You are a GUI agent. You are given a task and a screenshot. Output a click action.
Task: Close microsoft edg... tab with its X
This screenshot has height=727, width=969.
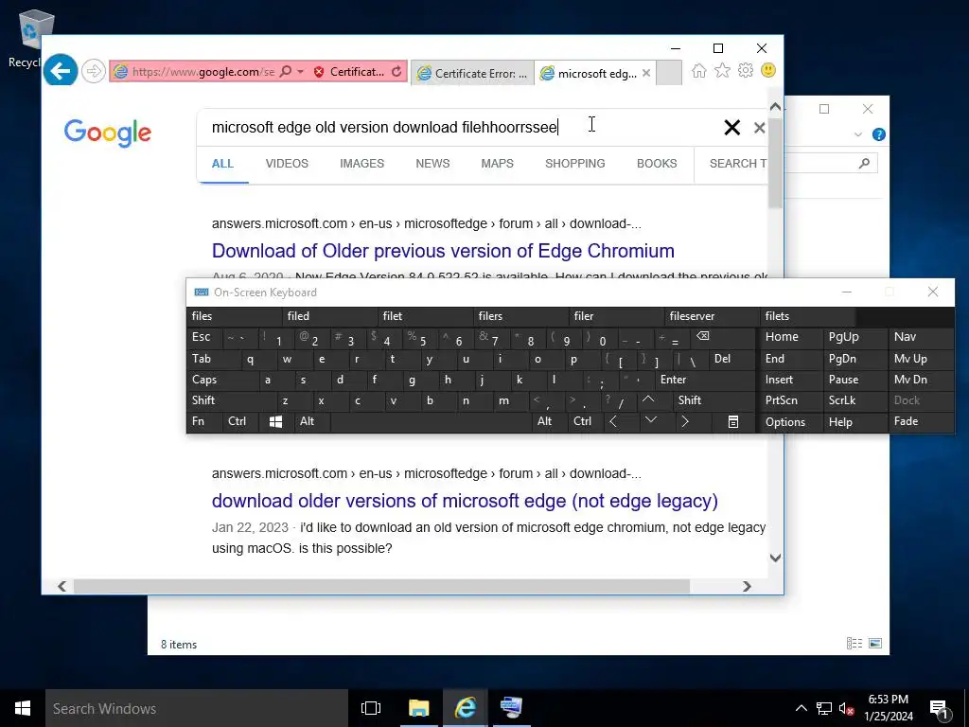tap(645, 73)
